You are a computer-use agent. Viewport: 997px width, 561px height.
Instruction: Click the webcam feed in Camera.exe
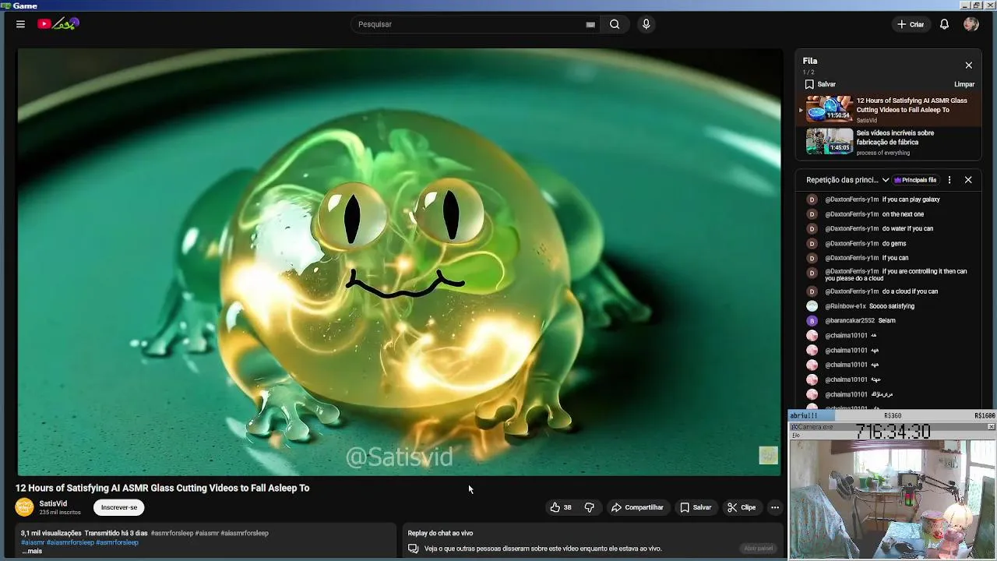pyautogui.click(x=892, y=499)
